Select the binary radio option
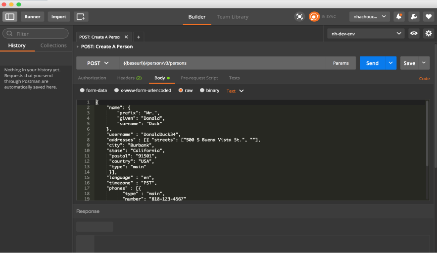 click(202, 91)
